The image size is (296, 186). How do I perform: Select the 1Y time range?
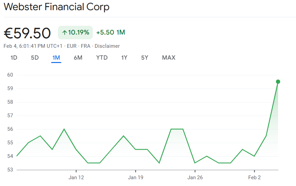click(124, 58)
